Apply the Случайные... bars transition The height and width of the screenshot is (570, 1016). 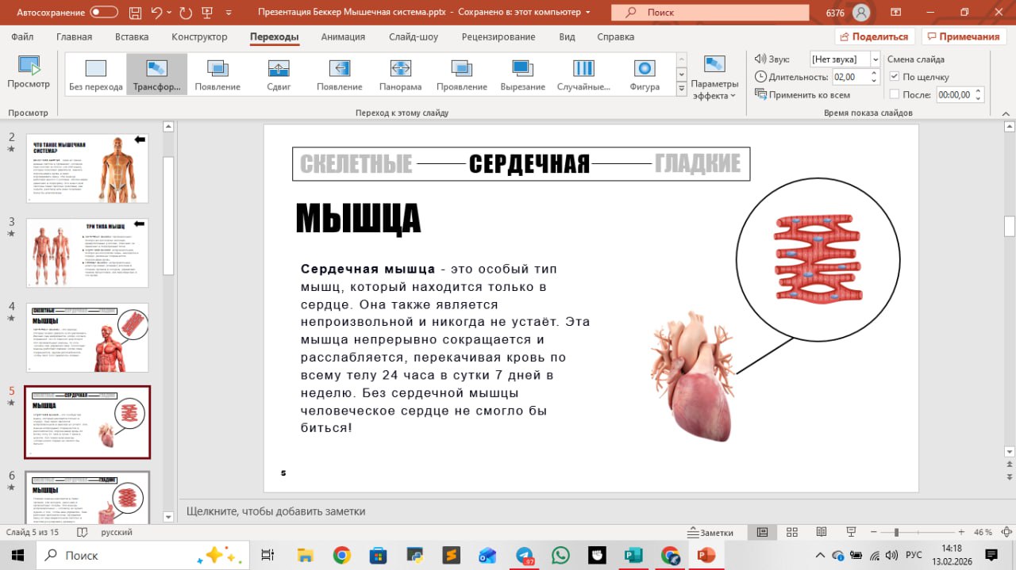583,75
